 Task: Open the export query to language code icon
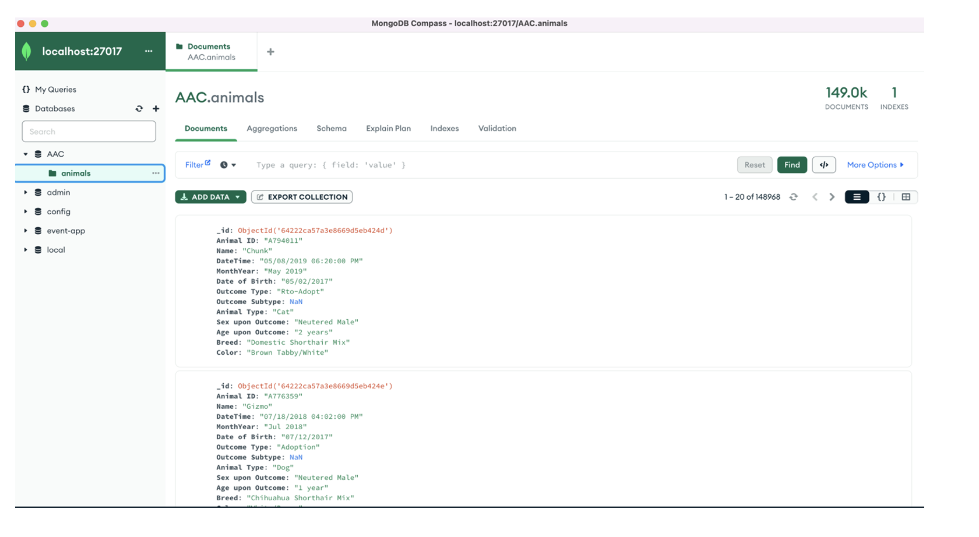click(824, 165)
